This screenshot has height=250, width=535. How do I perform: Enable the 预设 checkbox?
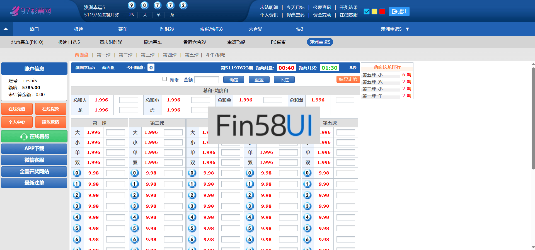[x=164, y=79]
